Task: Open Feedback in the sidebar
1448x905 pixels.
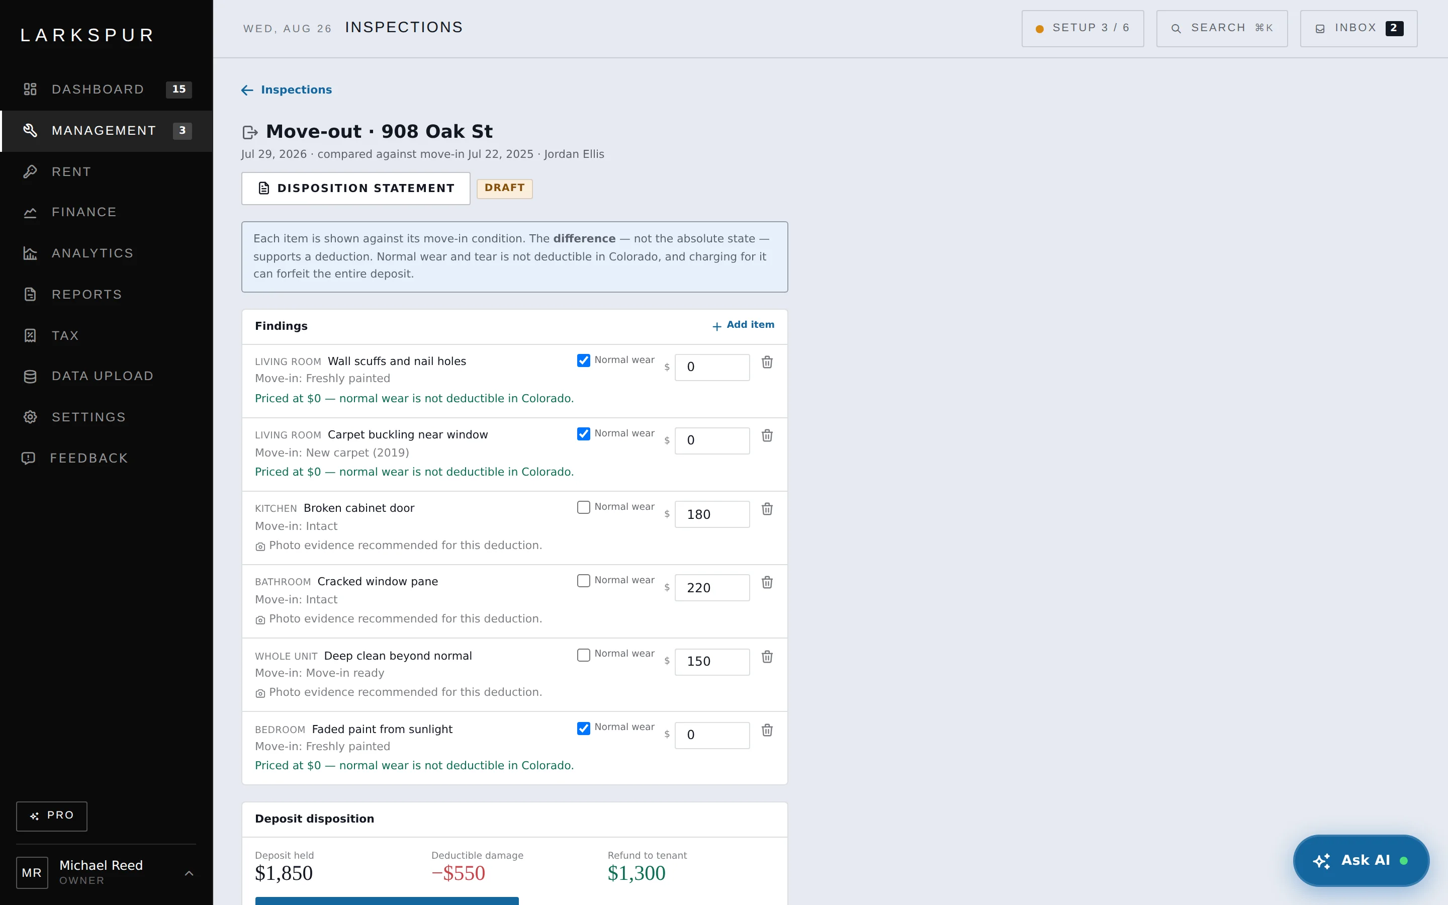Action: tap(107, 459)
